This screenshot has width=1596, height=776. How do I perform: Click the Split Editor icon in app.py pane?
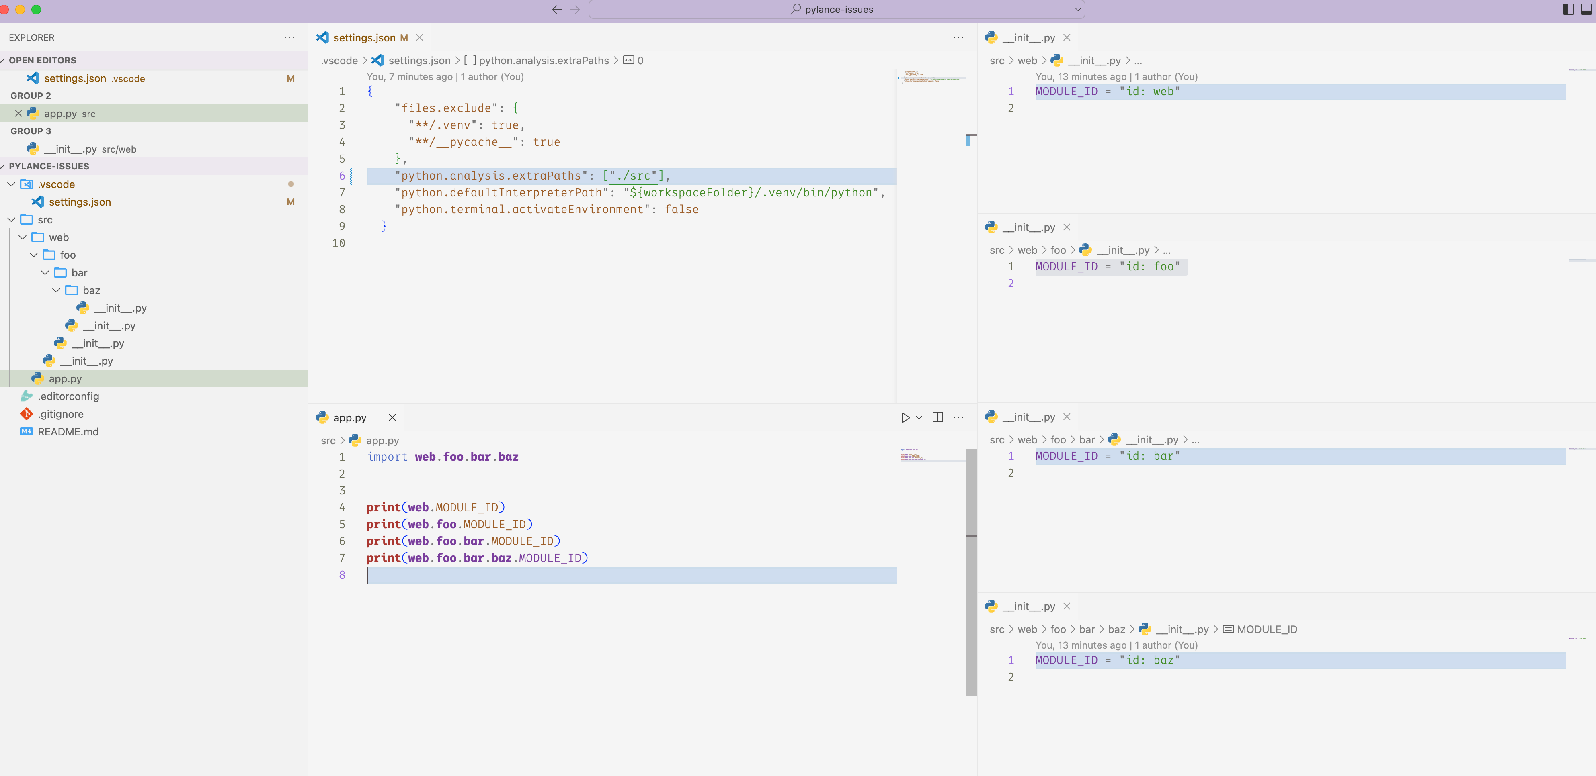(937, 418)
